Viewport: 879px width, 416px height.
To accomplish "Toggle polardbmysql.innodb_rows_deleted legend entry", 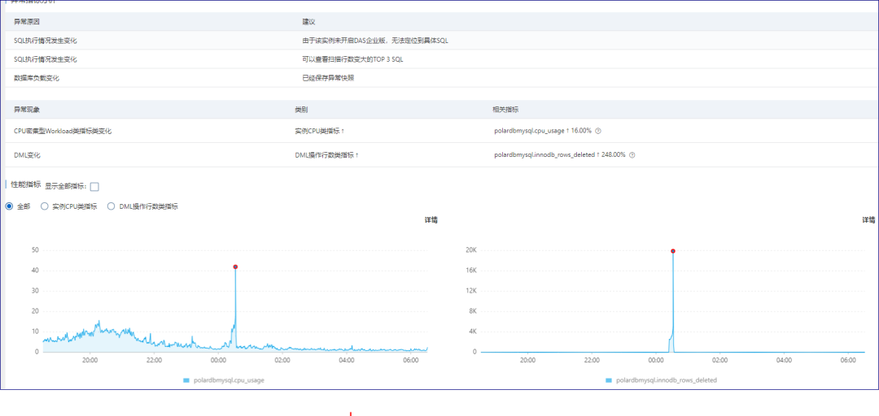I will click(661, 380).
